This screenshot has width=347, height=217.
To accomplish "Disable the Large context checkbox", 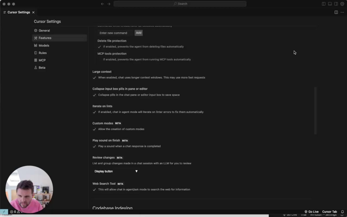I will tap(94, 78).
